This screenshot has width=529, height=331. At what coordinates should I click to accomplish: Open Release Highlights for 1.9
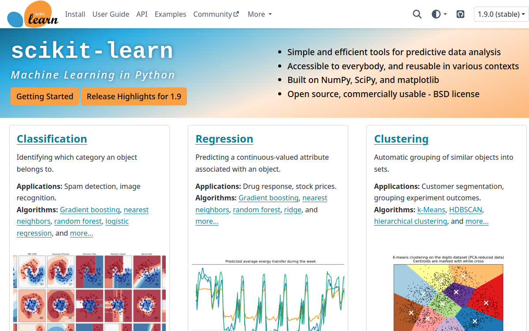tap(134, 96)
